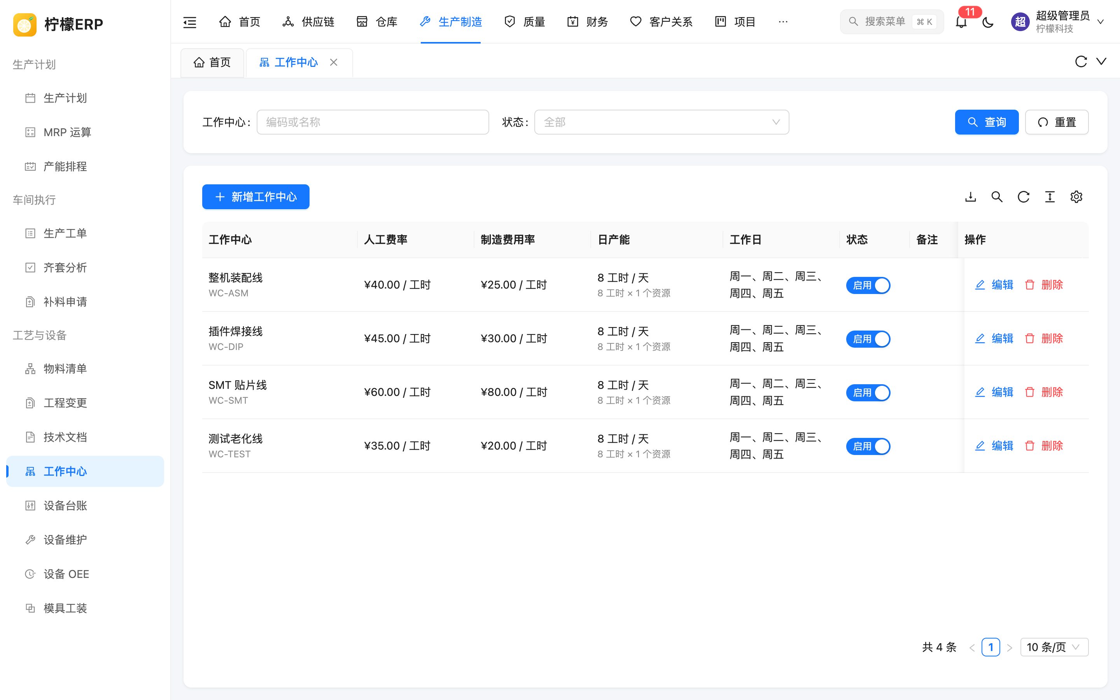The height and width of the screenshot is (700, 1120).
Task: Click the table toolbar search icon
Action: [x=997, y=197]
